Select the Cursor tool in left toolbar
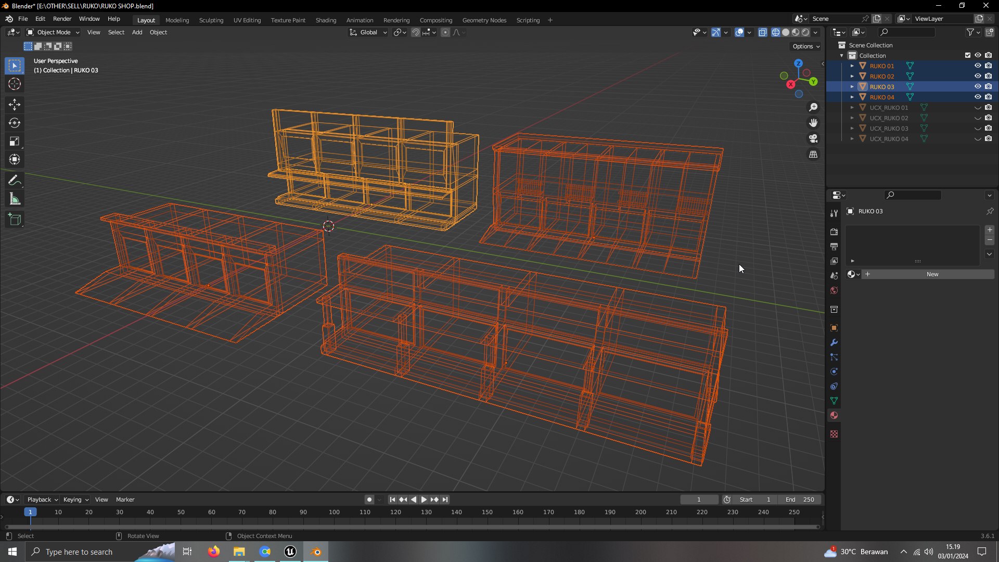Image resolution: width=999 pixels, height=562 pixels. click(x=15, y=84)
